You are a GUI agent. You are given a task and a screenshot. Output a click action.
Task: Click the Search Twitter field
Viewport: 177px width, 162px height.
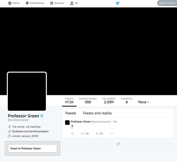pyautogui.click(x=167, y=3)
